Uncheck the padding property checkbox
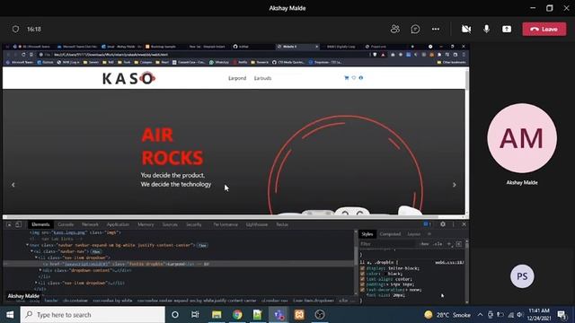575x323 pixels. [x=363, y=284]
